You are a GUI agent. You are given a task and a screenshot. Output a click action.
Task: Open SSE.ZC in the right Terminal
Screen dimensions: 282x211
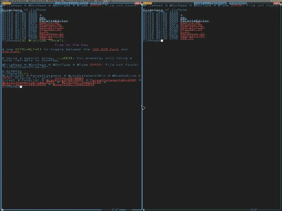(187, 38)
